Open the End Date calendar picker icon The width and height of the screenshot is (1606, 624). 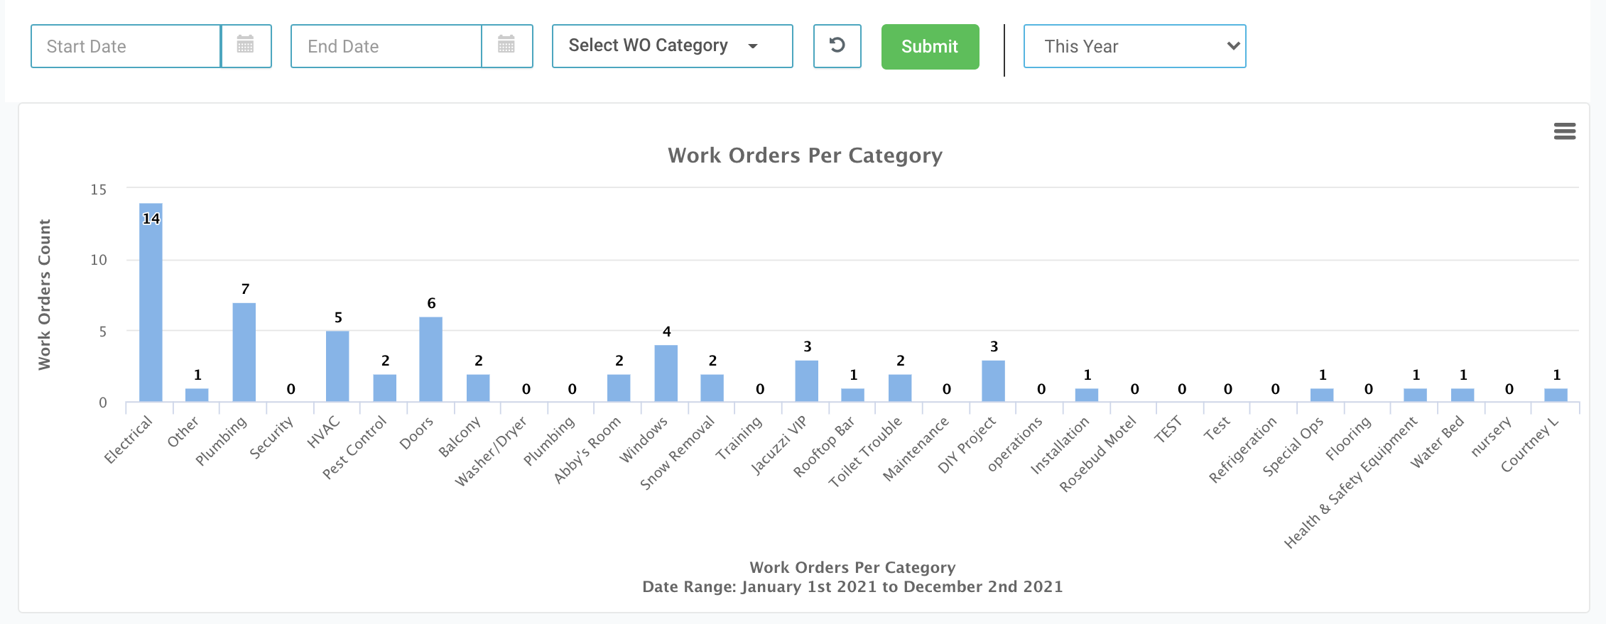tap(506, 46)
